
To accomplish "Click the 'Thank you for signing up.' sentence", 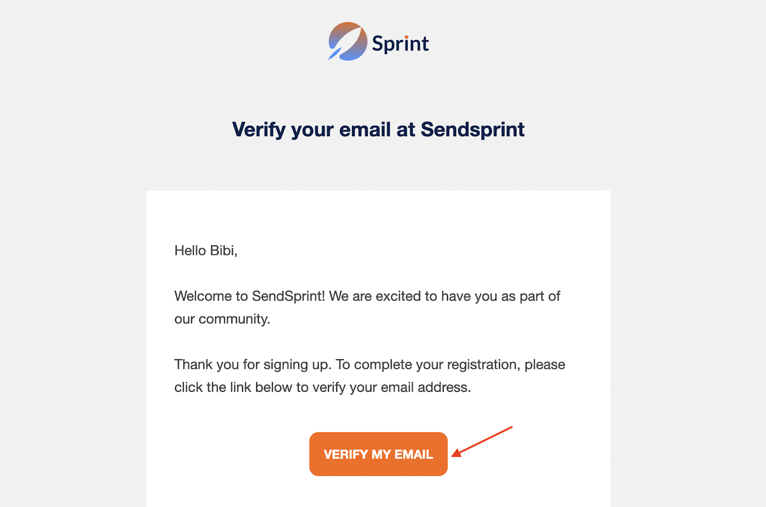I will pyautogui.click(x=252, y=364).
